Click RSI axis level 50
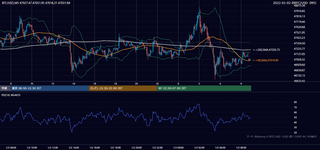 point(295,117)
